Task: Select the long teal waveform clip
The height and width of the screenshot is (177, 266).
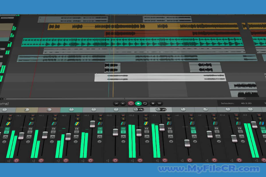Action: (132, 42)
